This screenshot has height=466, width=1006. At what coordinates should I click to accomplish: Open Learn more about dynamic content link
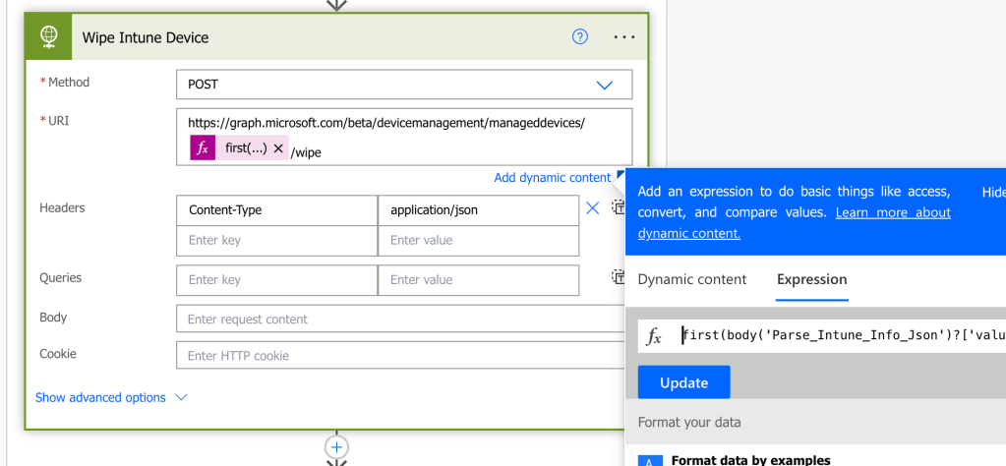(893, 212)
